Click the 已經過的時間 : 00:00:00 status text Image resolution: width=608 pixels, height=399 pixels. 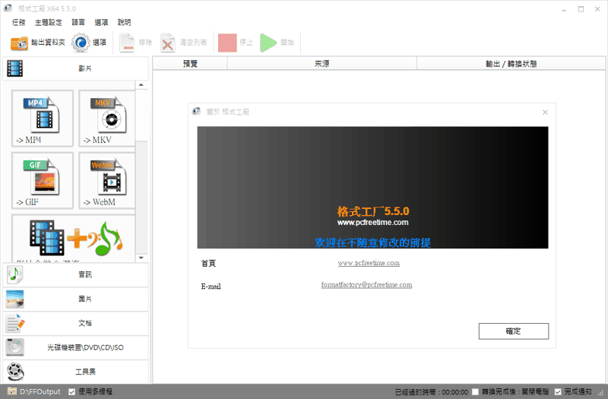[431, 392]
